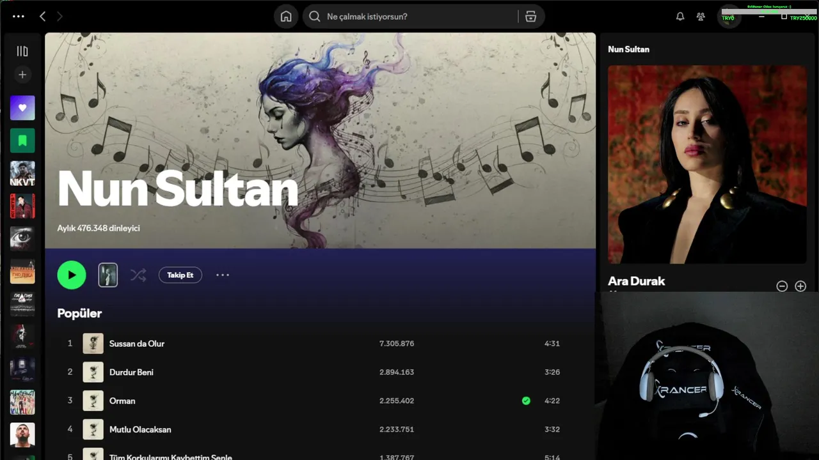Open the Friend Activity icon
819x460 pixels.
(701, 17)
